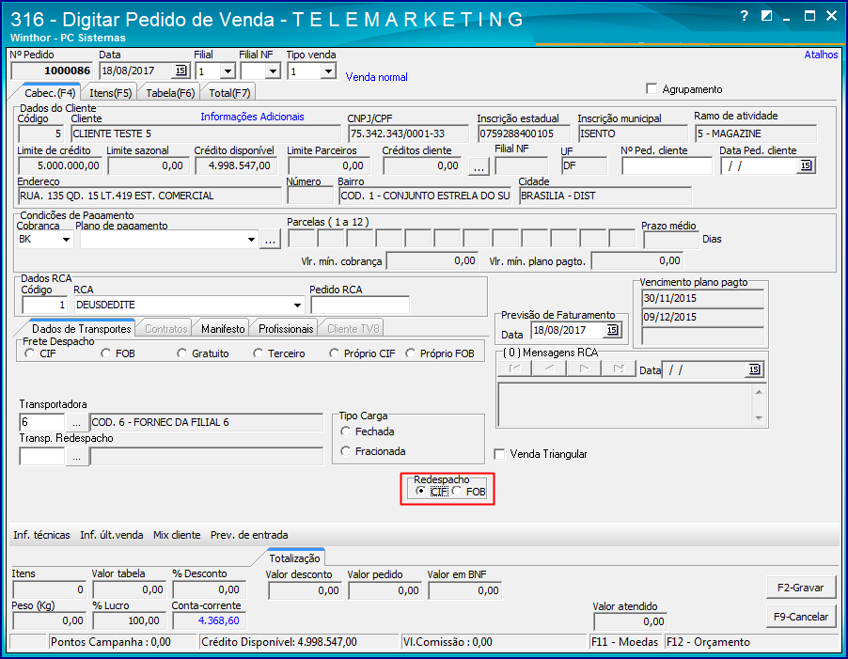Select FOB in Redespacho group
Image resolution: width=848 pixels, height=659 pixels.
point(457,491)
